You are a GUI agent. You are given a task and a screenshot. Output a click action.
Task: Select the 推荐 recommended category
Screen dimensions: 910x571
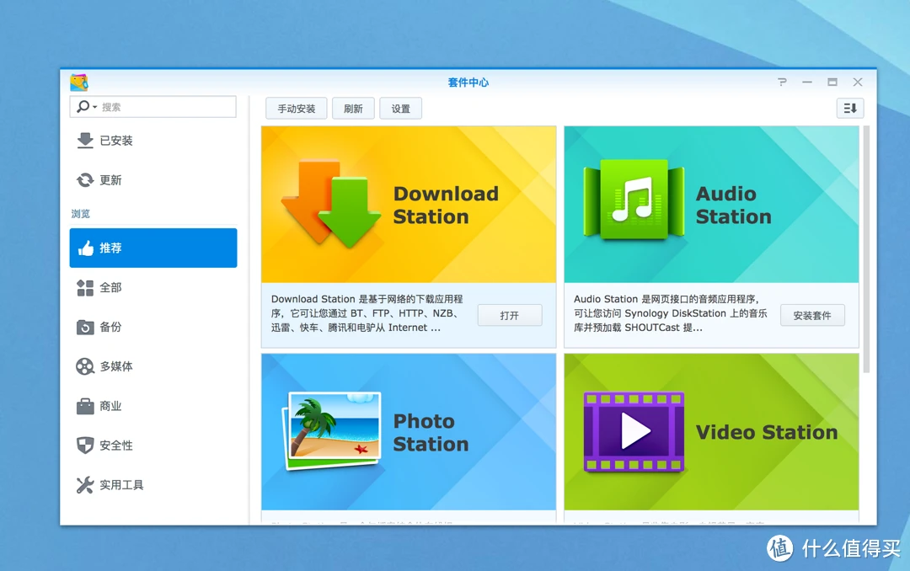coord(153,248)
